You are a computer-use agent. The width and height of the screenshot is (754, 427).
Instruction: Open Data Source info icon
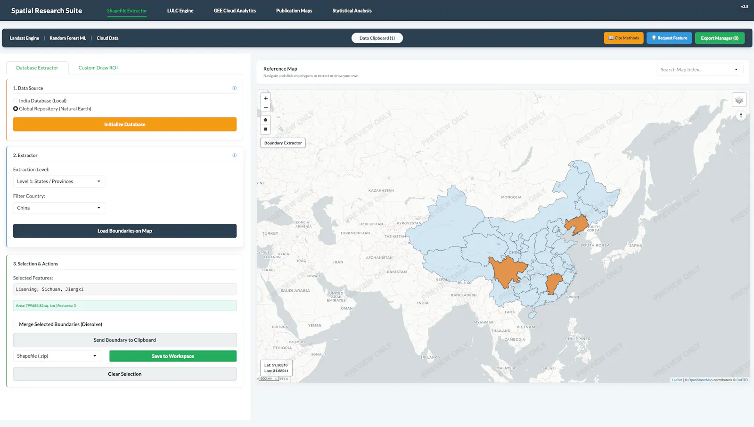point(234,88)
